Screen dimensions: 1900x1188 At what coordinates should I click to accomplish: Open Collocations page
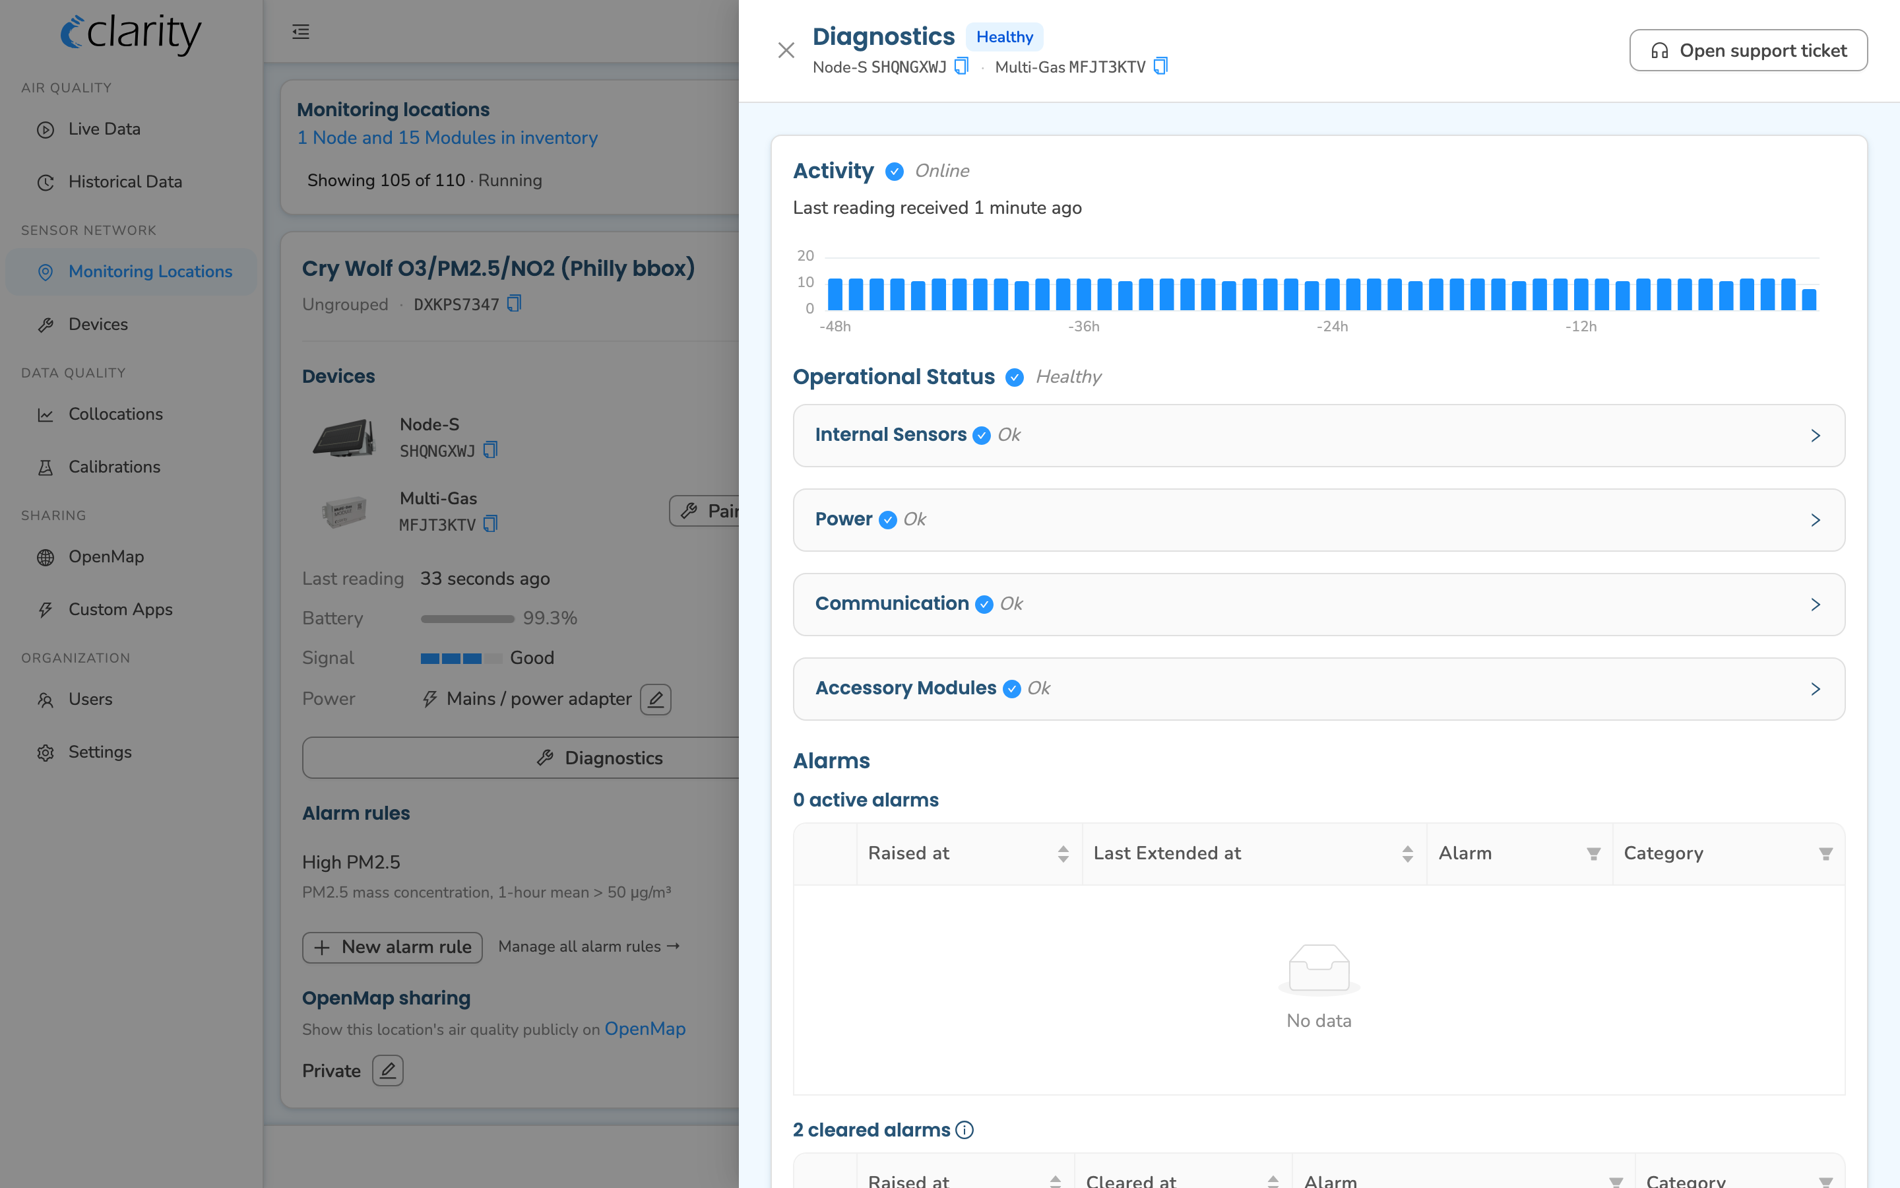115,414
